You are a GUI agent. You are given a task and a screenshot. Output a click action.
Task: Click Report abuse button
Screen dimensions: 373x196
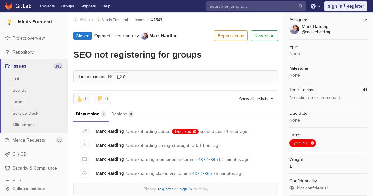(231, 36)
